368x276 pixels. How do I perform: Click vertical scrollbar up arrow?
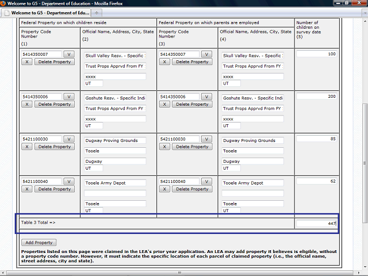coord(365,21)
